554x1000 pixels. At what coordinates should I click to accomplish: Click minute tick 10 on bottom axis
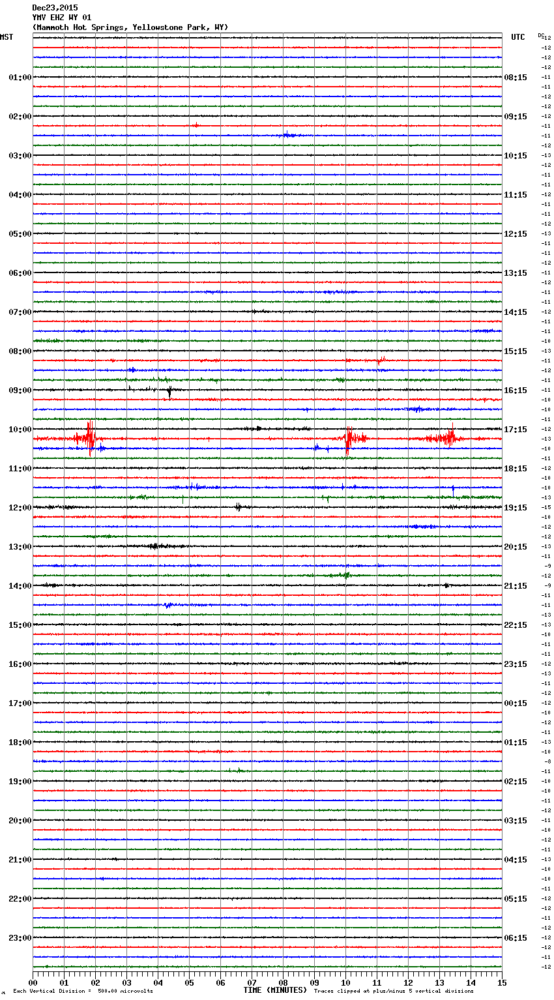[x=345, y=982]
